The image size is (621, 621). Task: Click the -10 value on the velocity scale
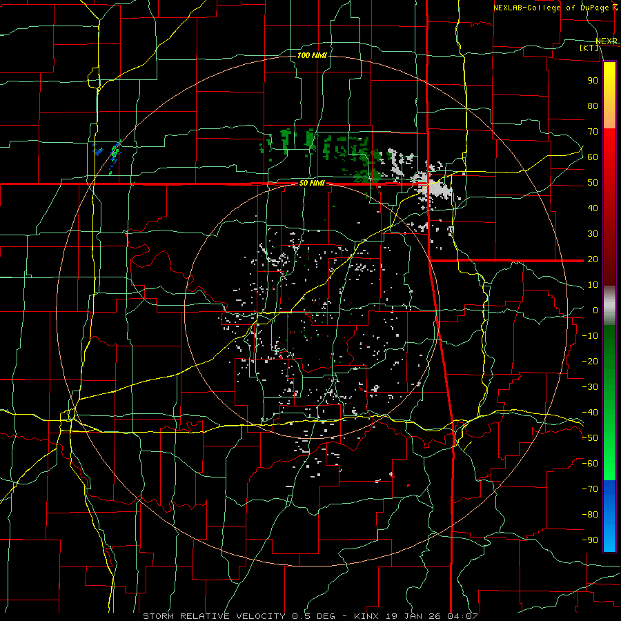click(590, 336)
